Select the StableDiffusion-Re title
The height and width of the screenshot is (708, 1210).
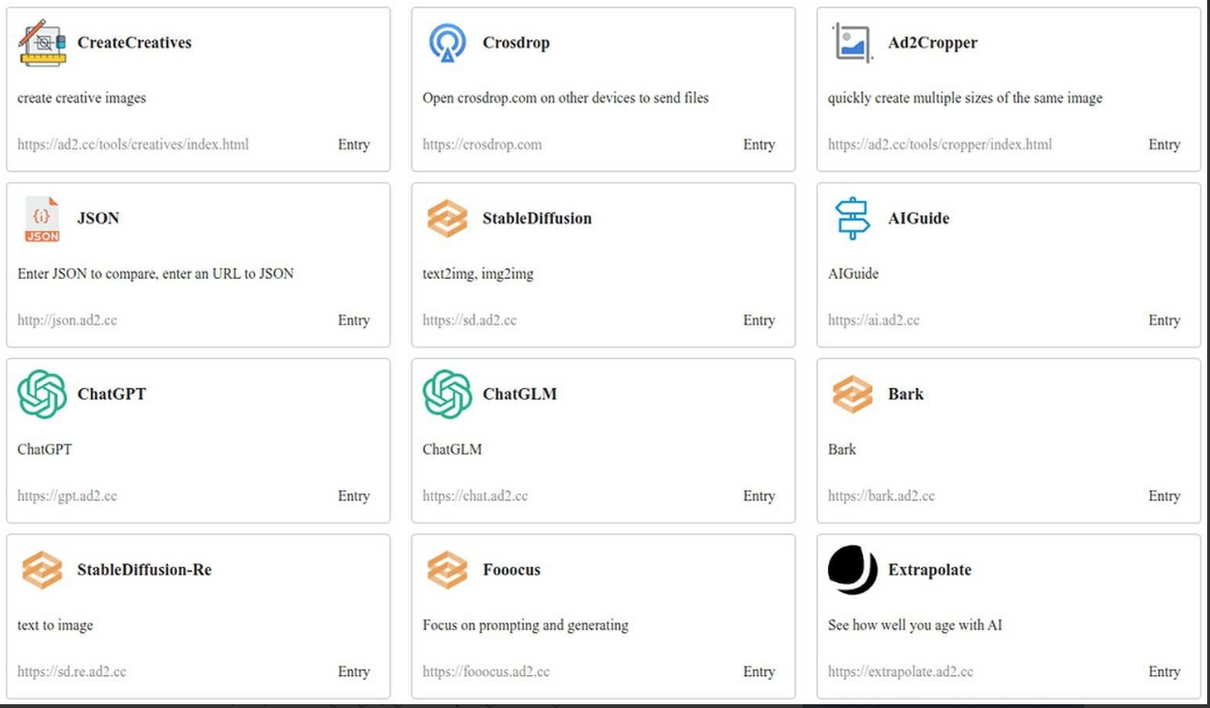click(x=145, y=570)
